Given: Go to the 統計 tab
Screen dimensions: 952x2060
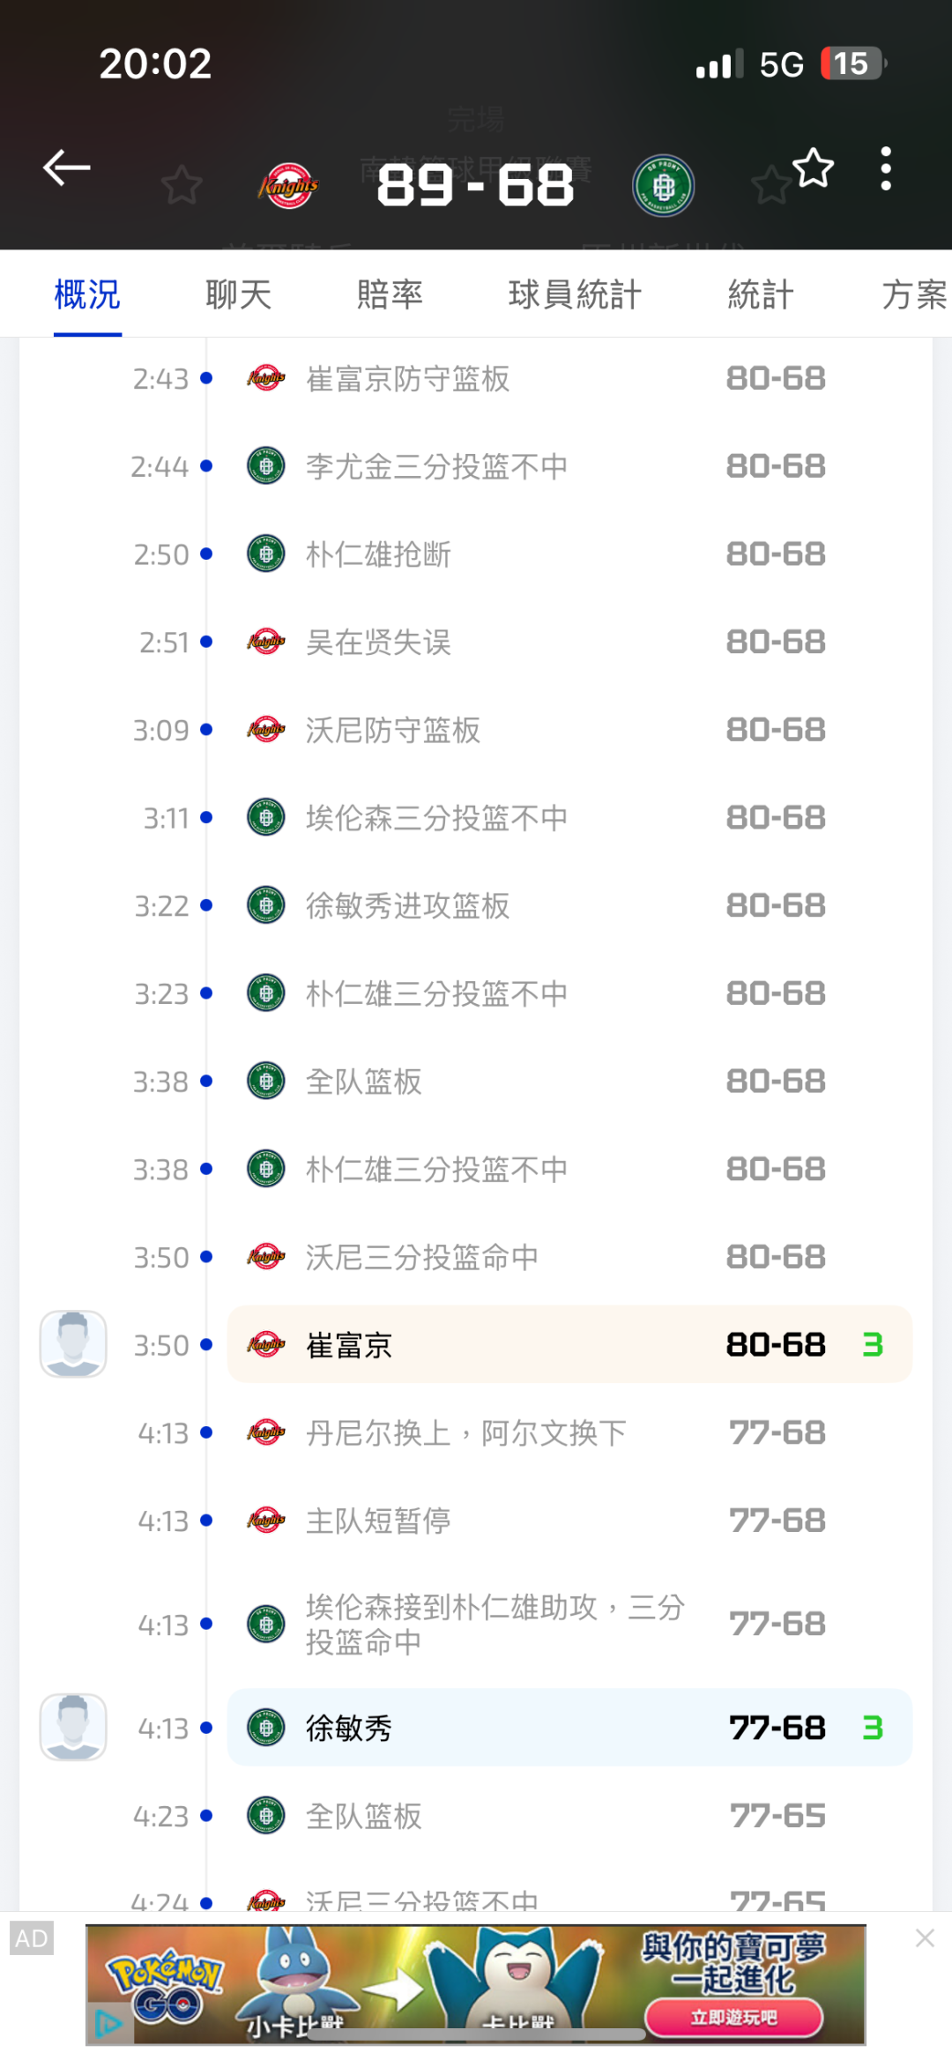Looking at the screenshot, I should (x=761, y=294).
